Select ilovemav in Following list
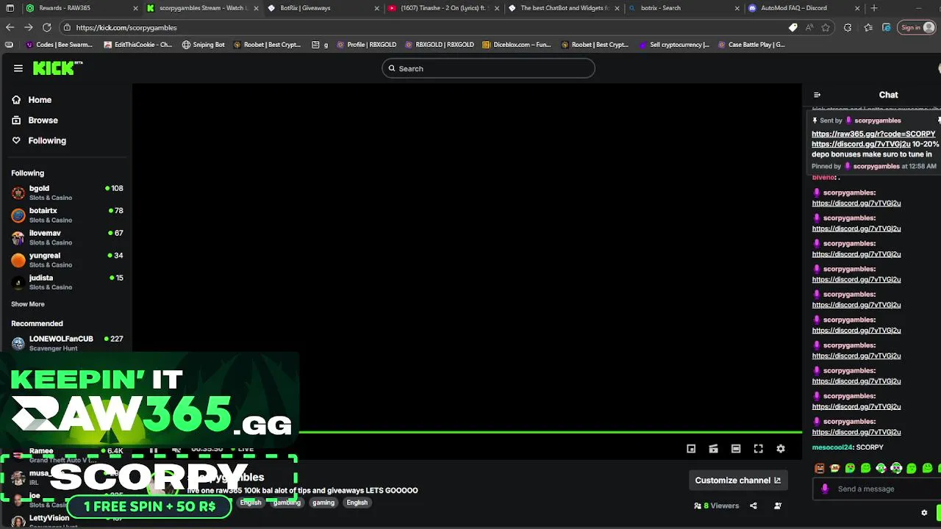 [67, 237]
